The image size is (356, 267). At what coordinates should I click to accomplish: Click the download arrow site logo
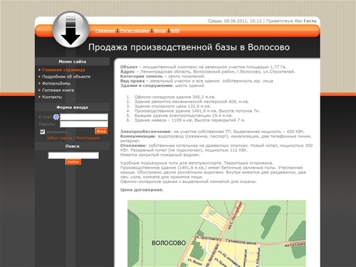[x=70, y=30]
